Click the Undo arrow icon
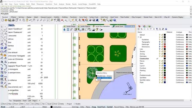This screenshot has height=108, width=192. pyautogui.click(x=31, y=20)
